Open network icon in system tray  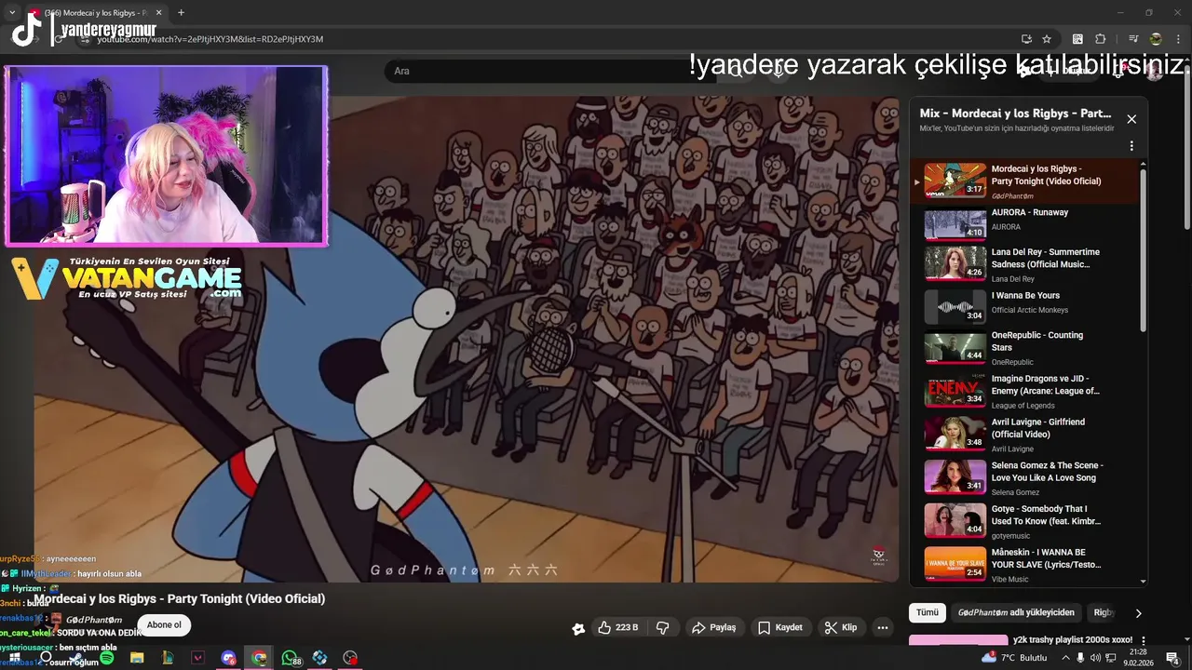click(x=1110, y=658)
